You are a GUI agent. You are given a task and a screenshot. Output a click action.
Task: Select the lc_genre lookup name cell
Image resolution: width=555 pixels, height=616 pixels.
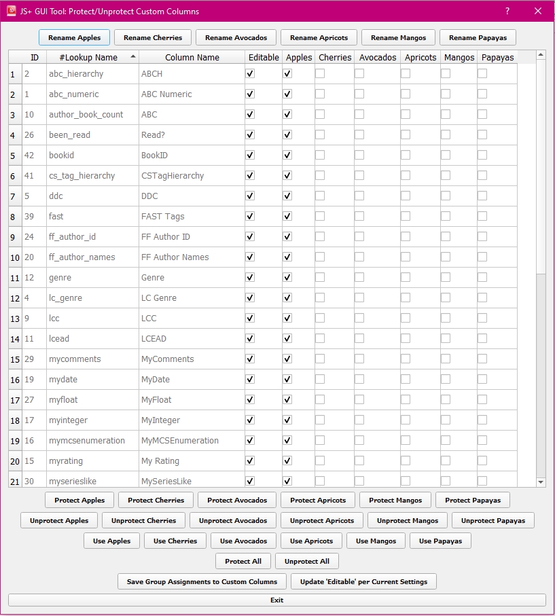tap(93, 297)
